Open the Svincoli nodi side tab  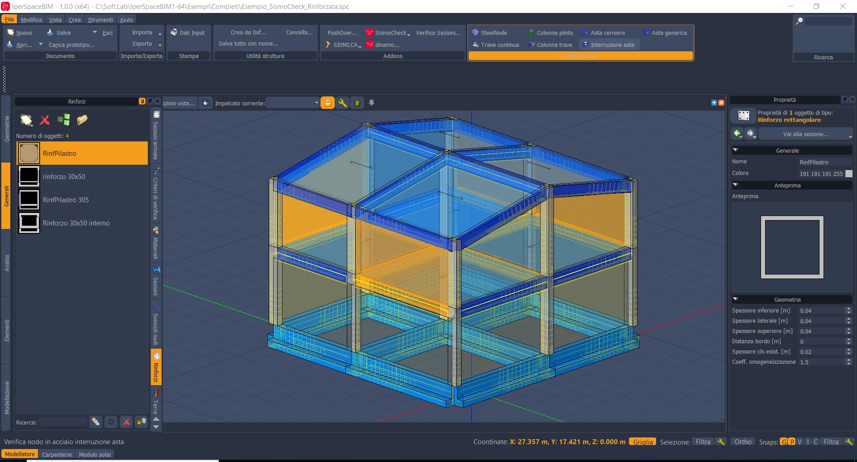pyautogui.click(x=156, y=324)
